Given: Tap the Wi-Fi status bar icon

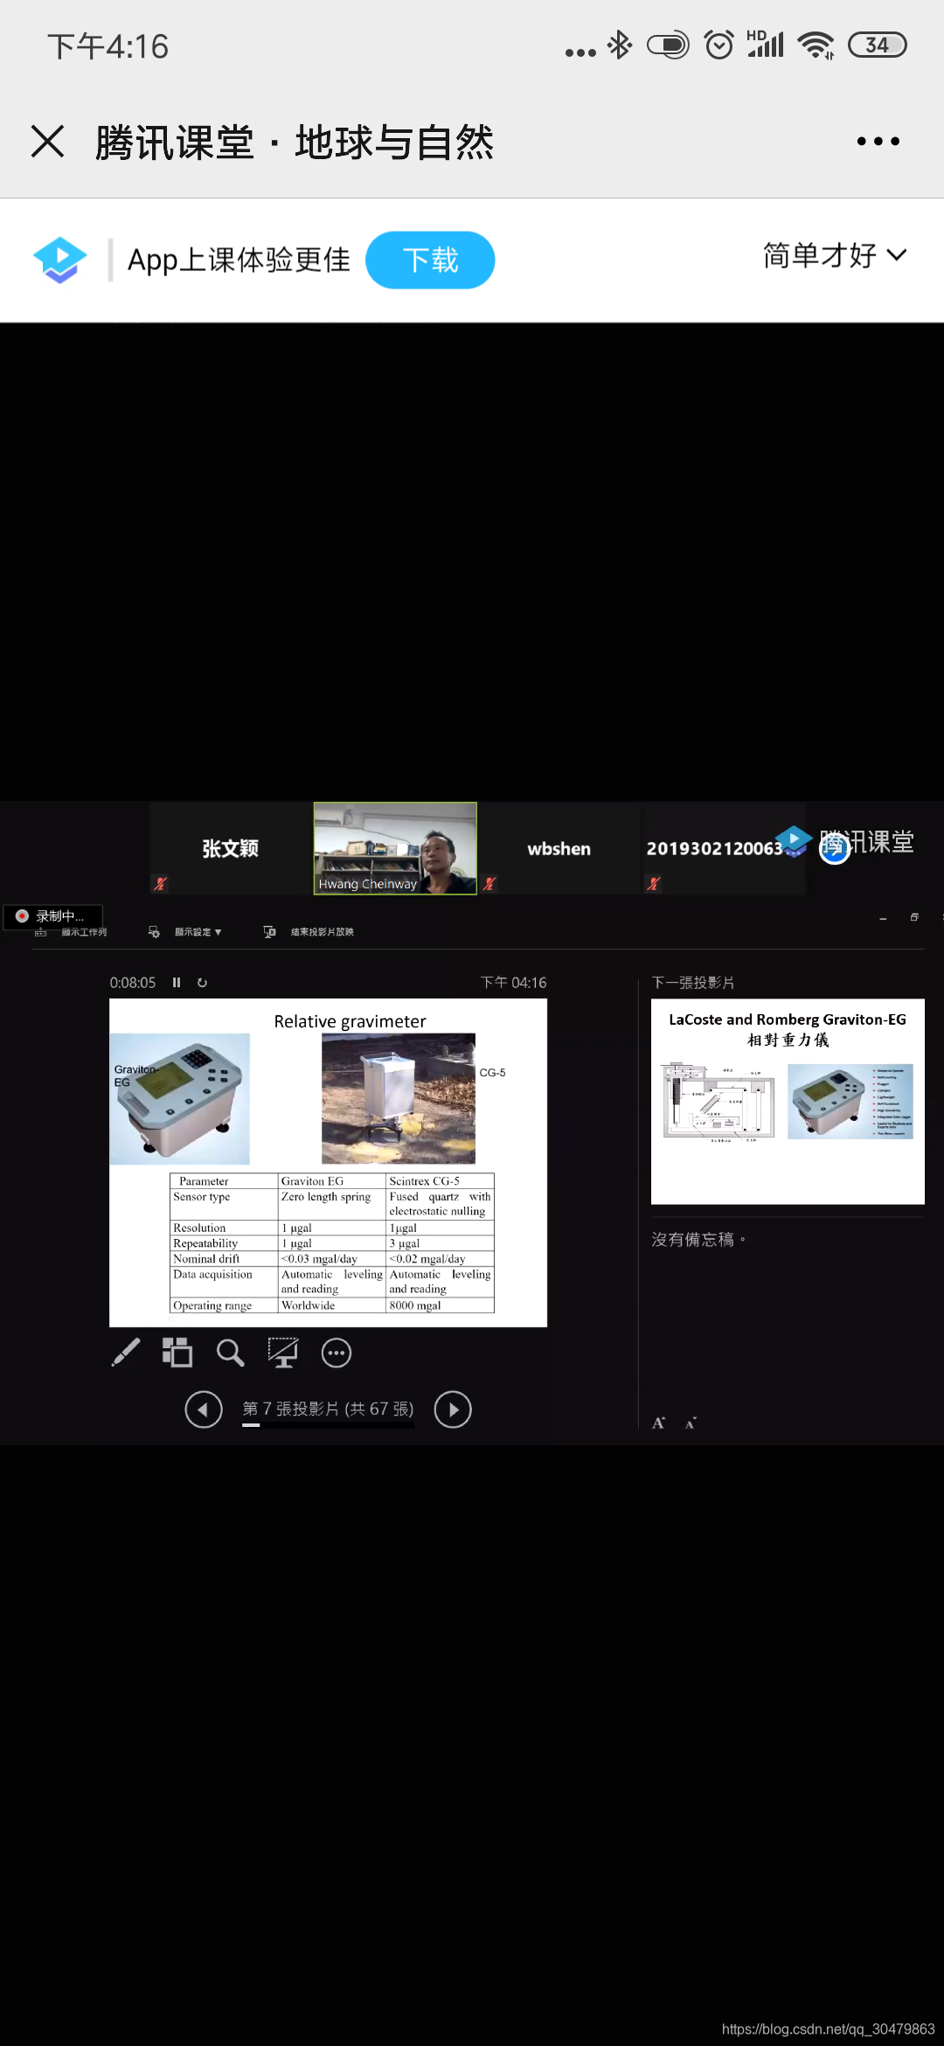Looking at the screenshot, I should coord(816,45).
